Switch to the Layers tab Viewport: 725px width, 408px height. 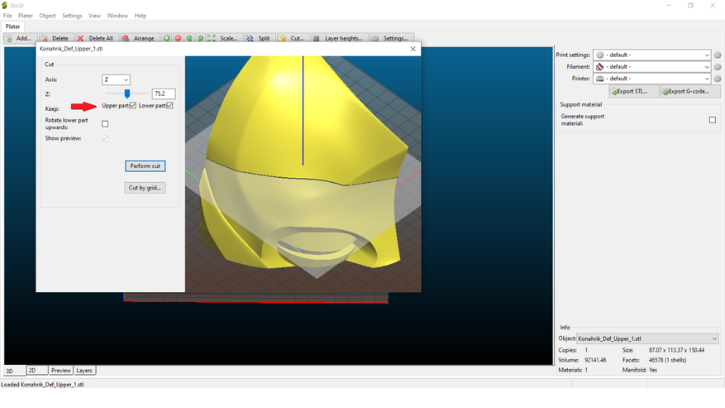[84, 371]
